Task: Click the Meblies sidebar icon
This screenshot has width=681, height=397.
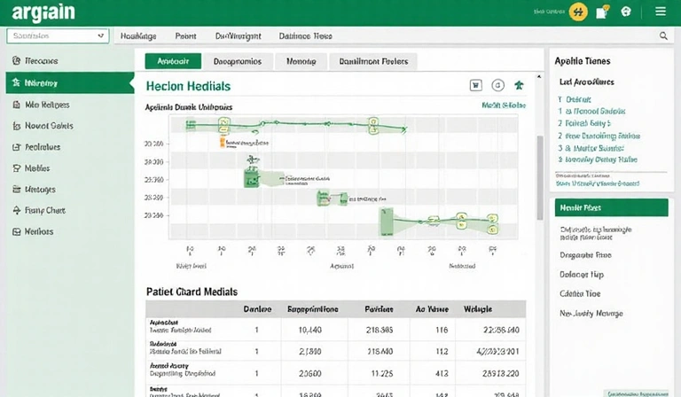Action: coord(17,168)
